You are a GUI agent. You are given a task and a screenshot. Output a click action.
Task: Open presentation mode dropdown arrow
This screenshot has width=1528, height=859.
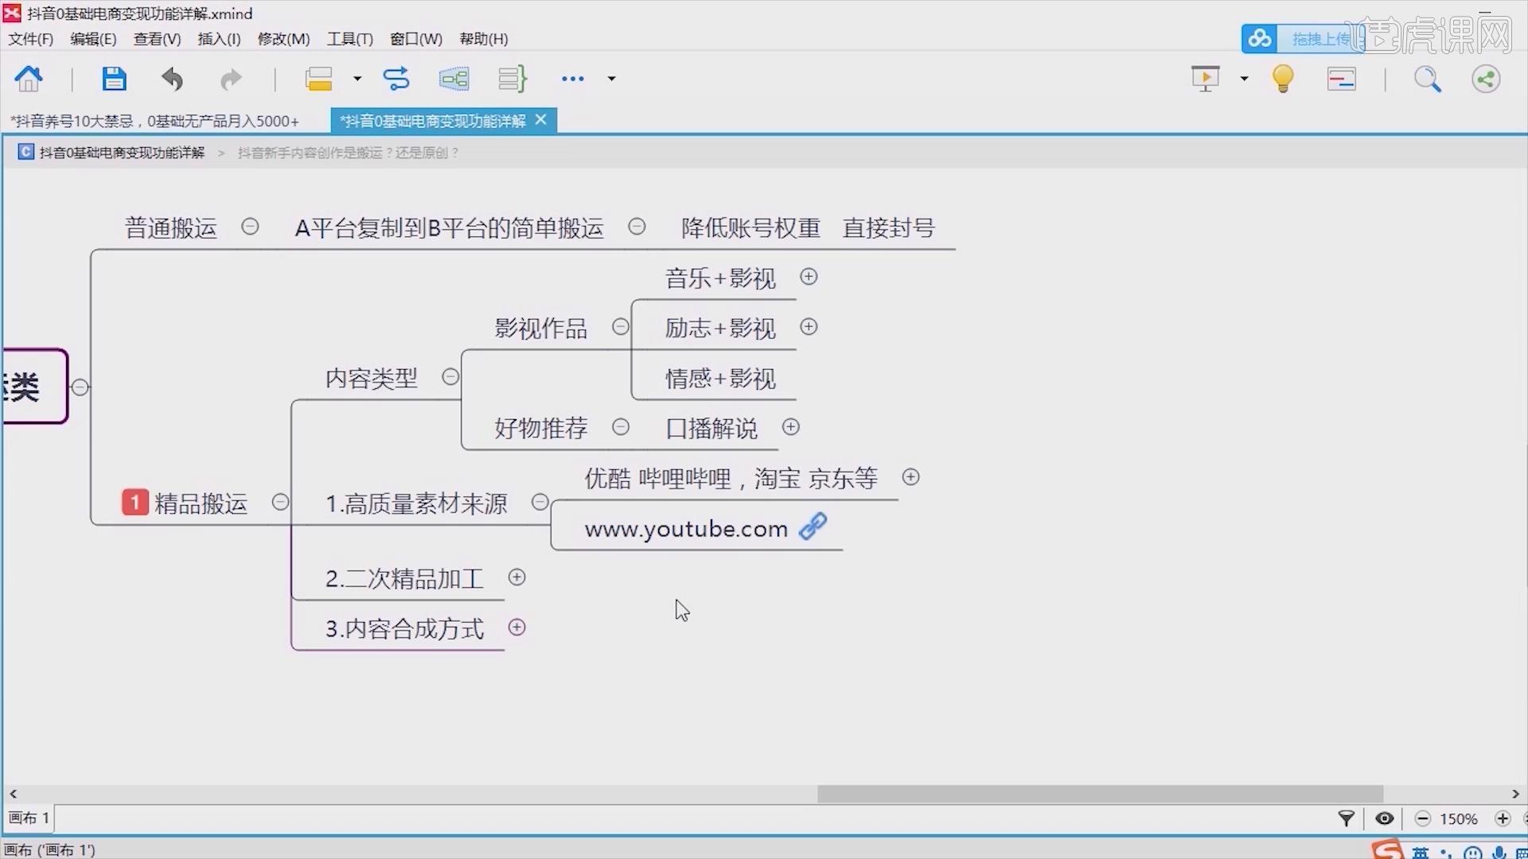click(1244, 79)
